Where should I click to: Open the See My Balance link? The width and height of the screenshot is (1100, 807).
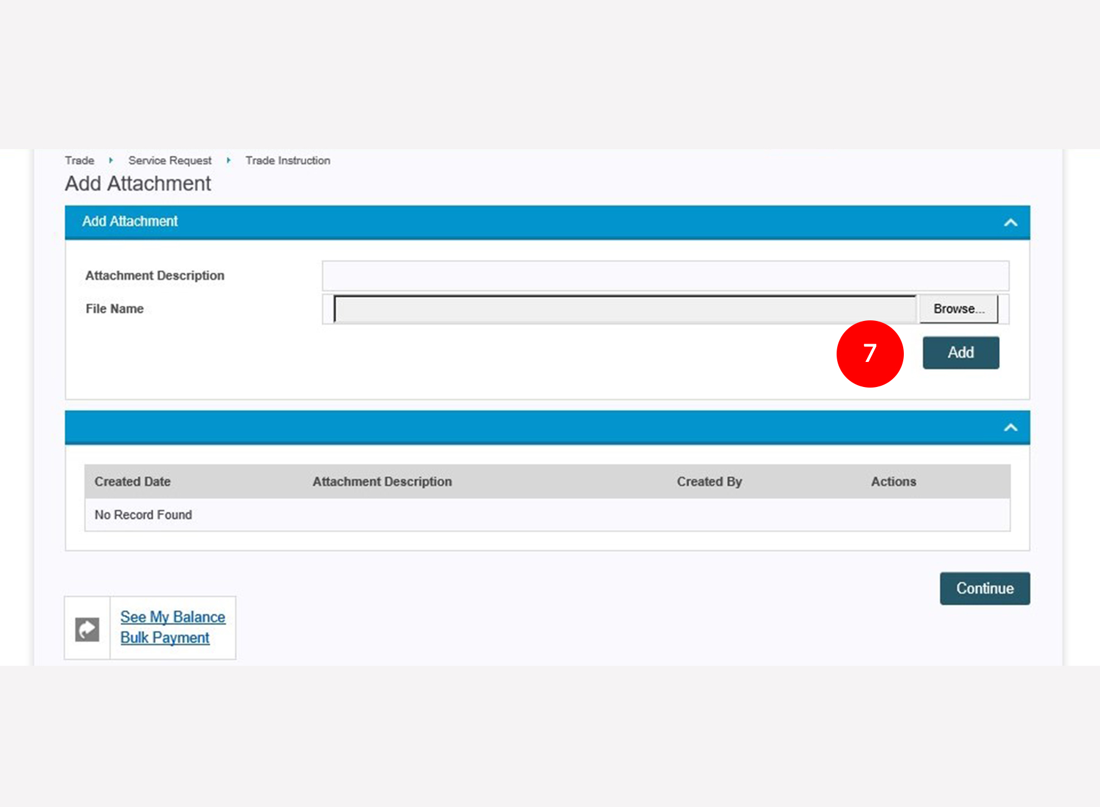[172, 617]
